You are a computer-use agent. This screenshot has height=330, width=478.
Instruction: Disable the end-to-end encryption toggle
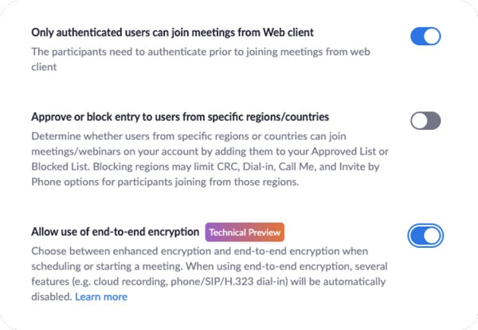click(425, 235)
